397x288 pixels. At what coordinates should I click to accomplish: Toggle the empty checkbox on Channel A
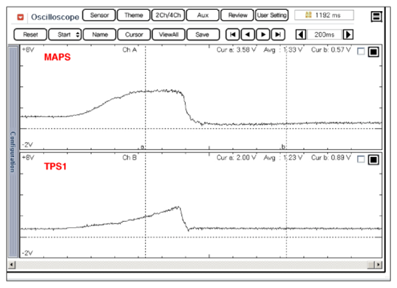coord(360,52)
